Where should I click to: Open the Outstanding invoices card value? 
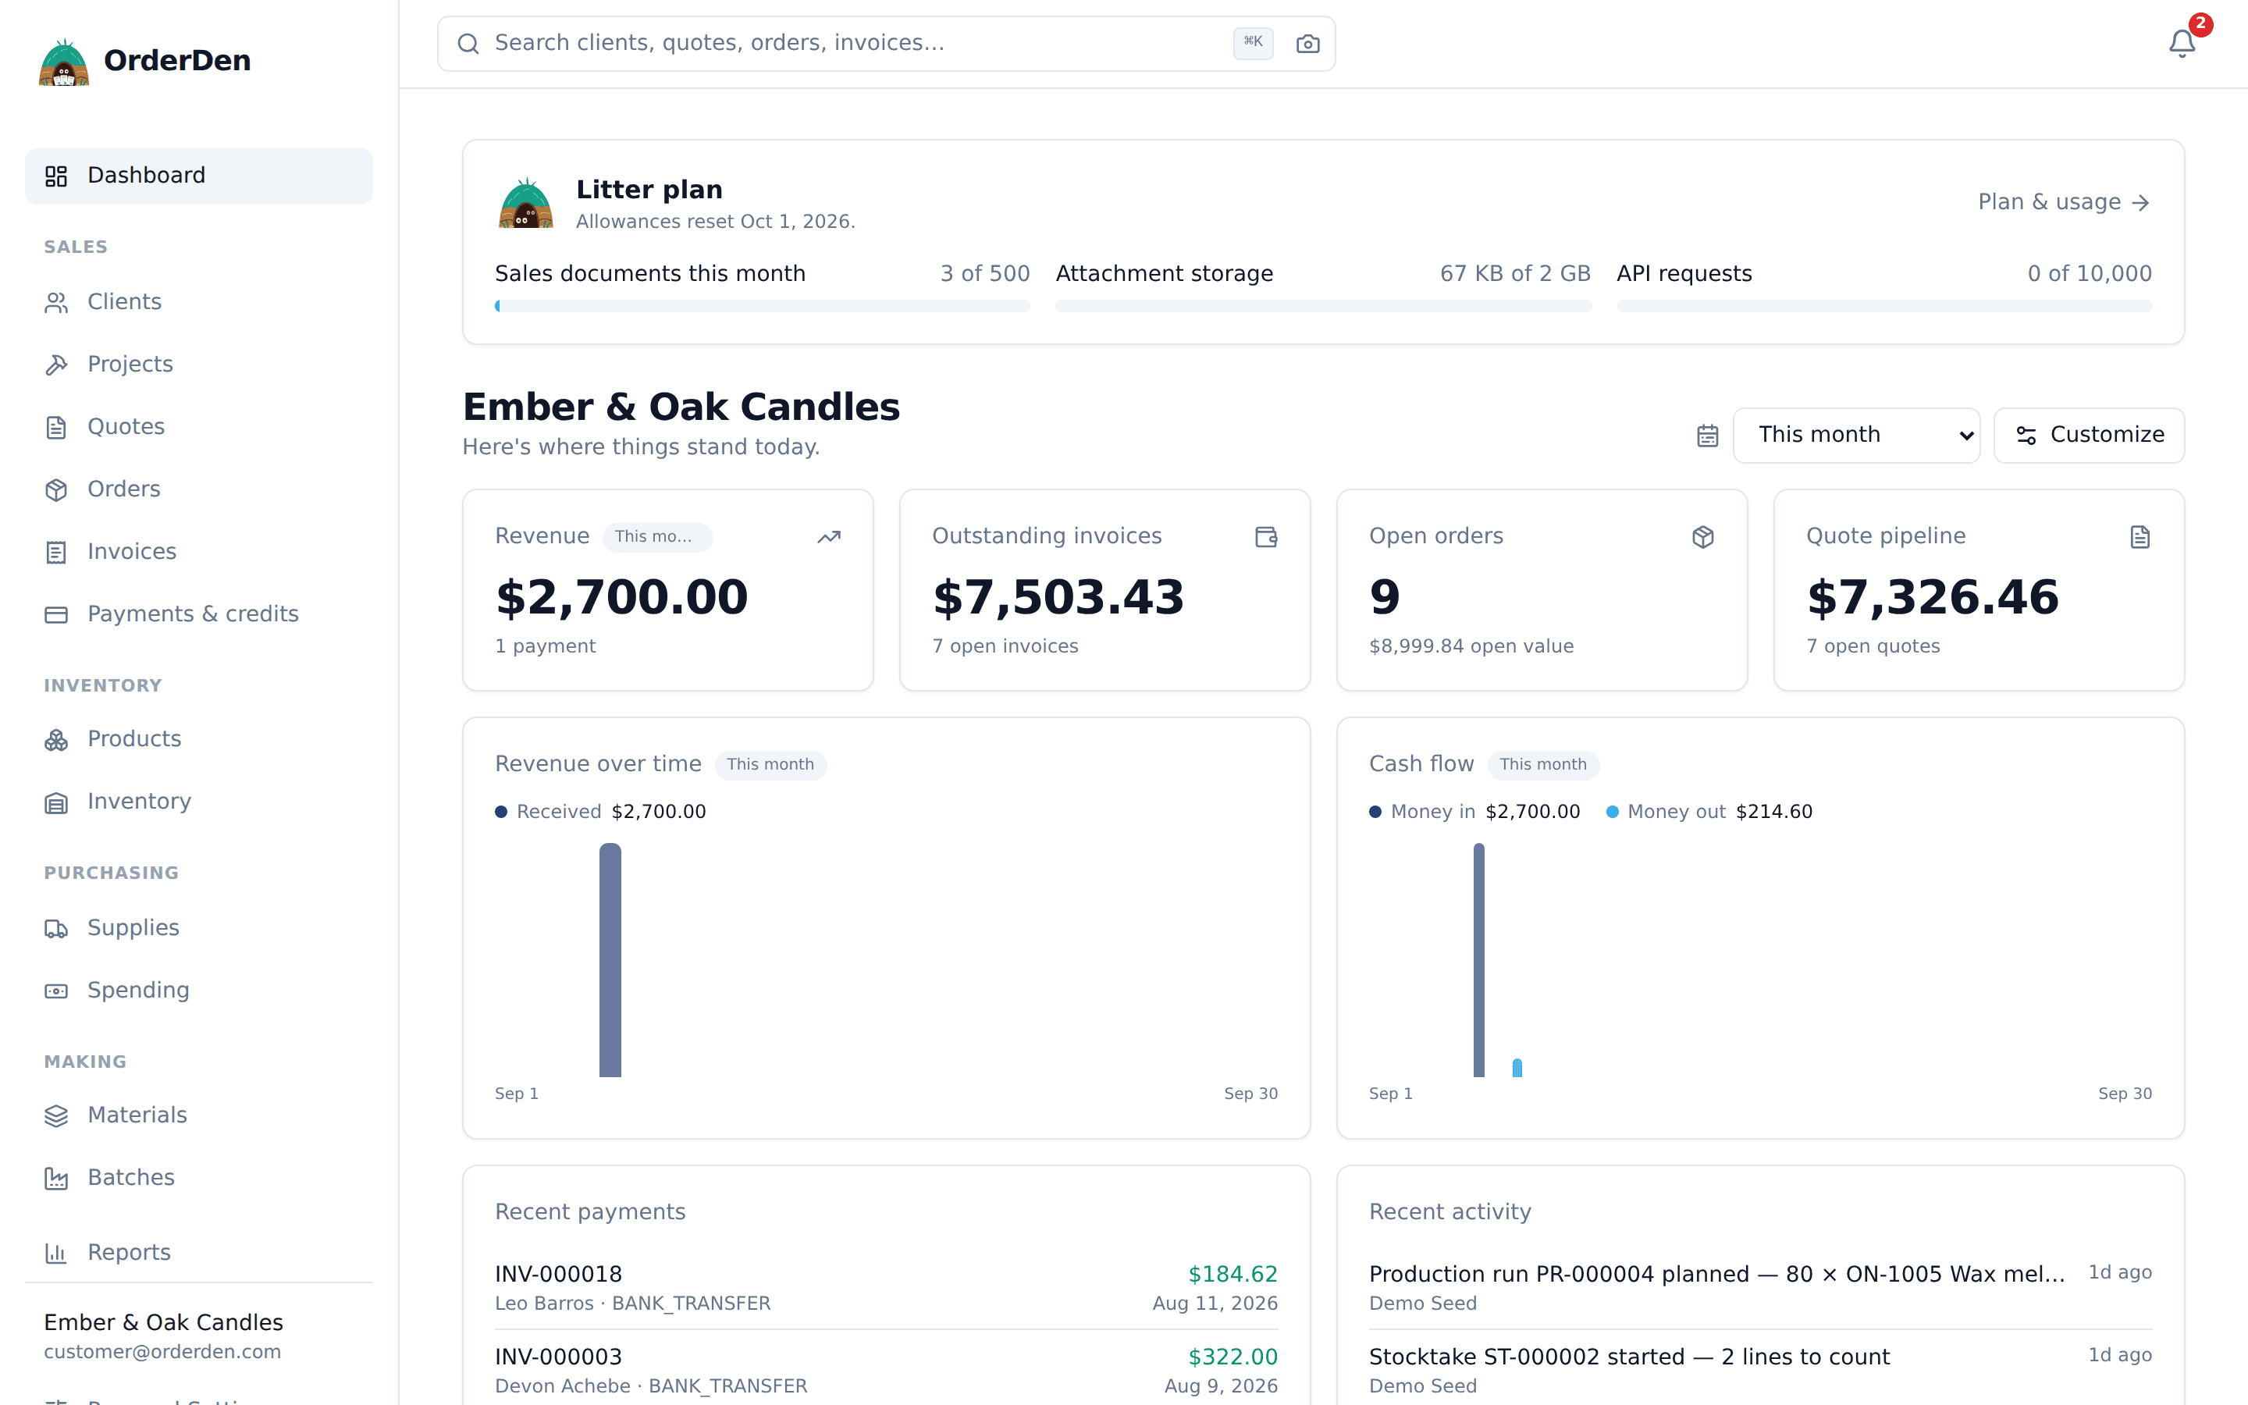click(1058, 597)
